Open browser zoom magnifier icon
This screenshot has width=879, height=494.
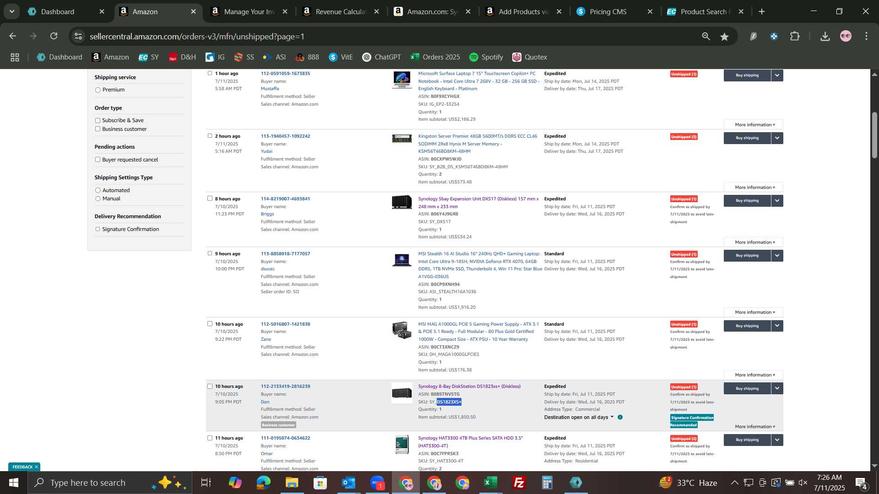click(705, 37)
